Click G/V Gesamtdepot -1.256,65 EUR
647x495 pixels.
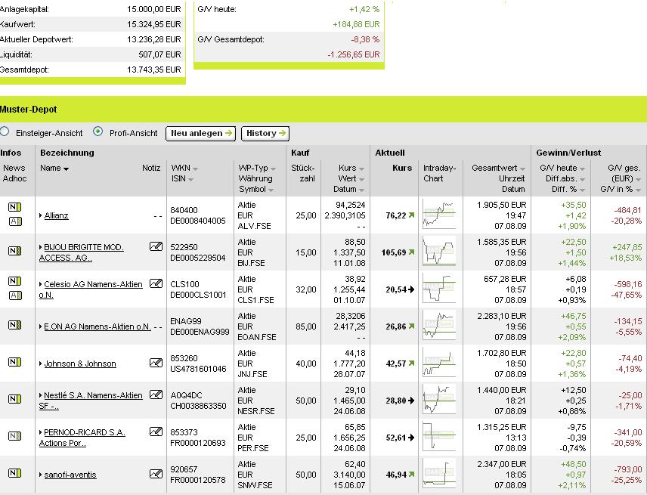(354, 54)
